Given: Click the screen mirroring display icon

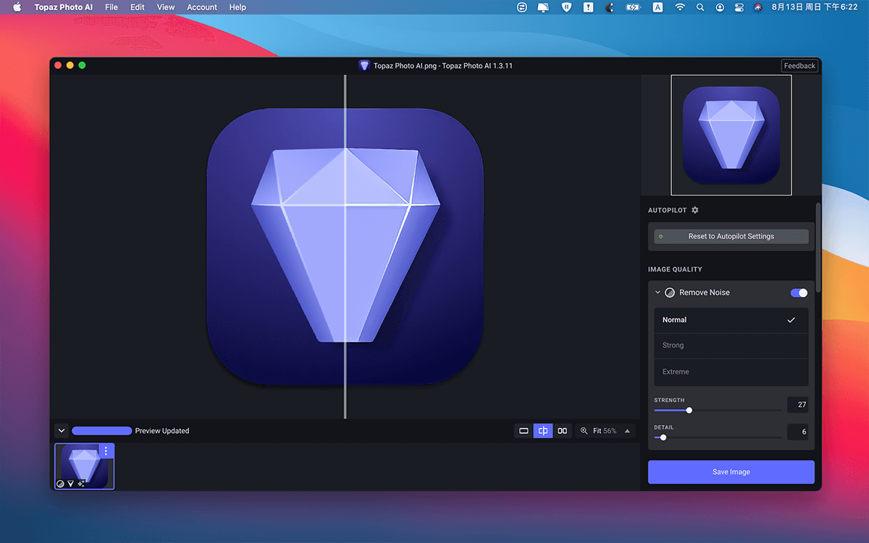Looking at the screenshot, I should point(543,7).
